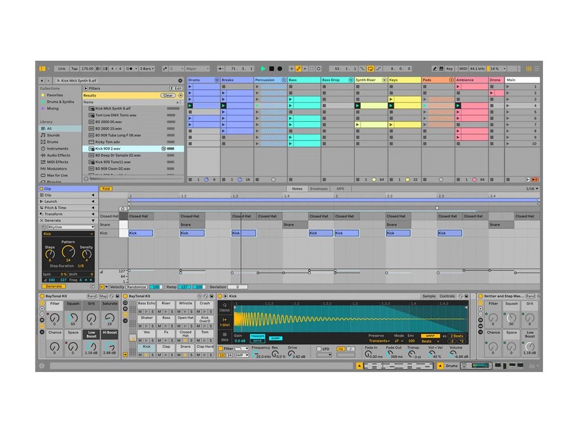Toggle the Link sync button
578x433 pixels.
tap(62, 68)
